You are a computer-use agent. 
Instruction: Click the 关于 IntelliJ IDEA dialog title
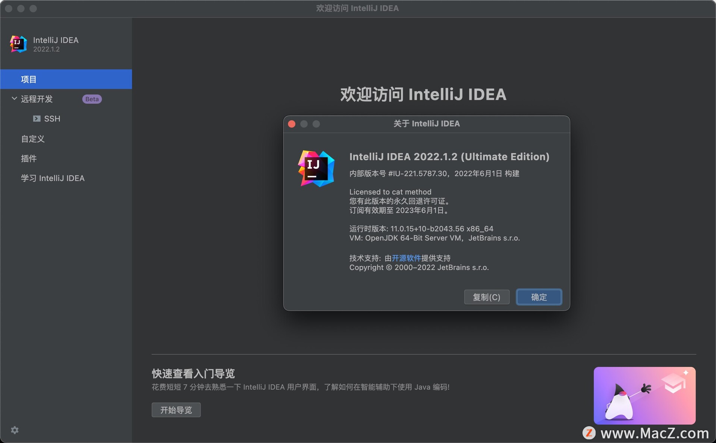pyautogui.click(x=427, y=124)
